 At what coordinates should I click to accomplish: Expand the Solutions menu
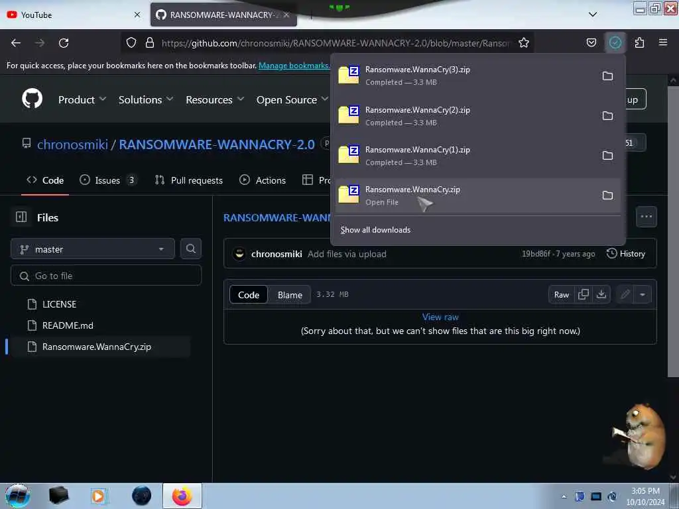(146, 99)
